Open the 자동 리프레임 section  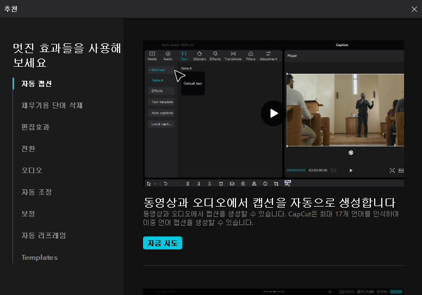coord(44,236)
